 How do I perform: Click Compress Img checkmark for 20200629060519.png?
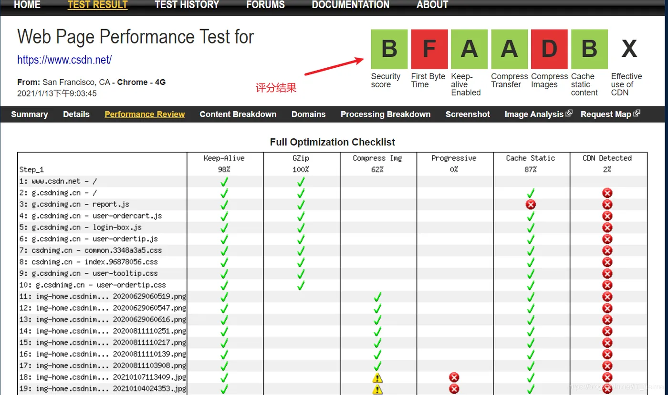point(378,297)
